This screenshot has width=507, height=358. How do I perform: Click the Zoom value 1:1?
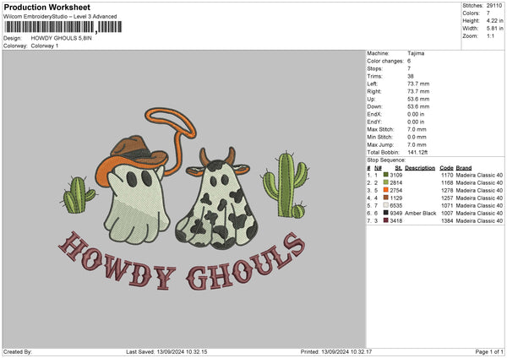pos(490,35)
